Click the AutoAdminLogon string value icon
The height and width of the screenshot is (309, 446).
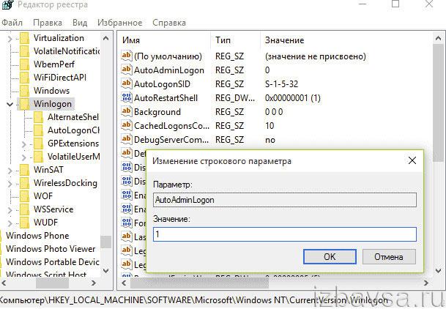pyautogui.click(x=126, y=70)
